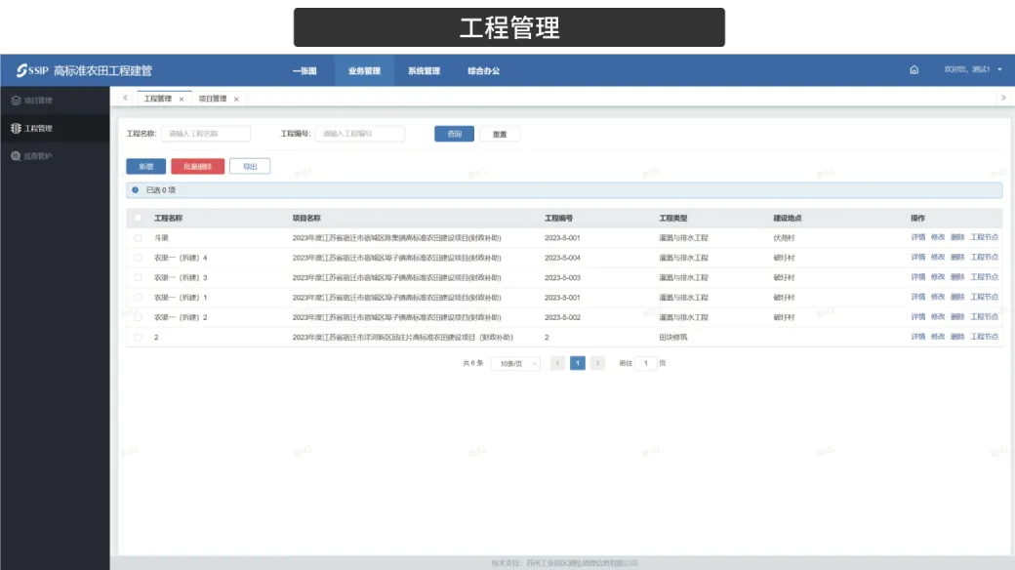
Task: Click the 建设地点 column header
Action: (788, 219)
